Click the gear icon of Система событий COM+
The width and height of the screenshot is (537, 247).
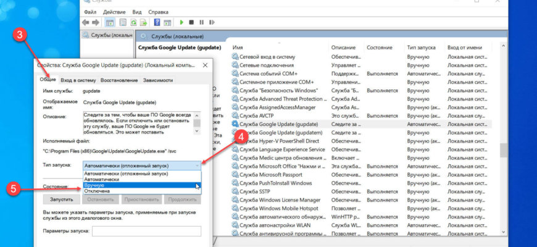[235, 73]
